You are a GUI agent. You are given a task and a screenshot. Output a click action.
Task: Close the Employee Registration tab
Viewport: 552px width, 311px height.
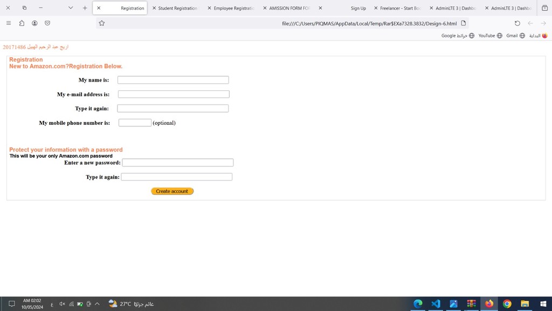coord(209,8)
